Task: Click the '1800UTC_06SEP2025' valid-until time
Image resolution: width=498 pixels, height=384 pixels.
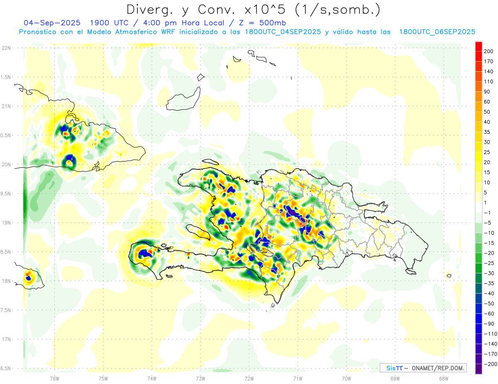Action: tap(437, 32)
